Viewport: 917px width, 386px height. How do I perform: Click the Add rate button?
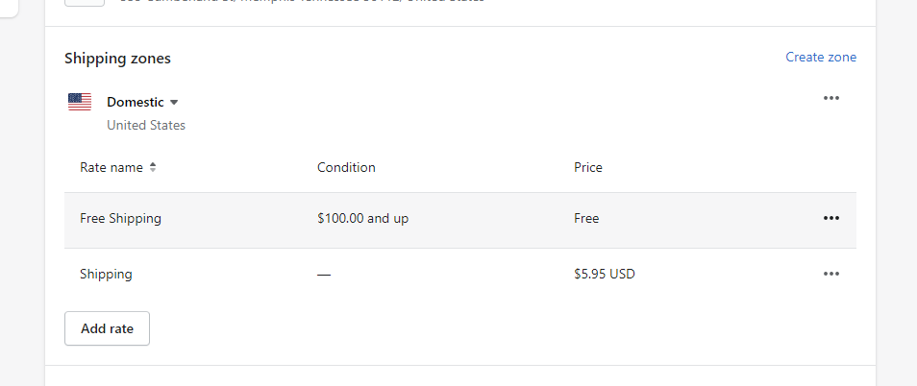[x=107, y=328]
